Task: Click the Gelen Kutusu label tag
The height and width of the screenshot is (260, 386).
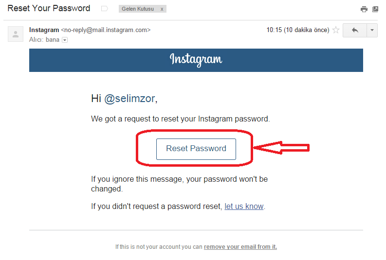Action: [139, 9]
